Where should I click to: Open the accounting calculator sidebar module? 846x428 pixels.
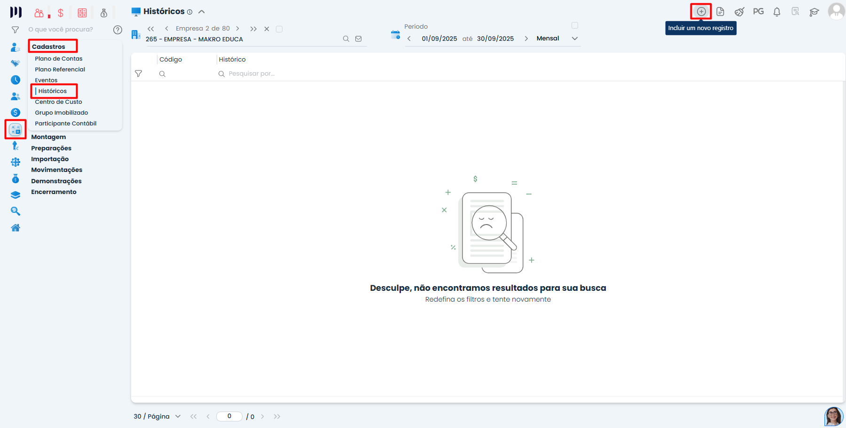pyautogui.click(x=16, y=129)
